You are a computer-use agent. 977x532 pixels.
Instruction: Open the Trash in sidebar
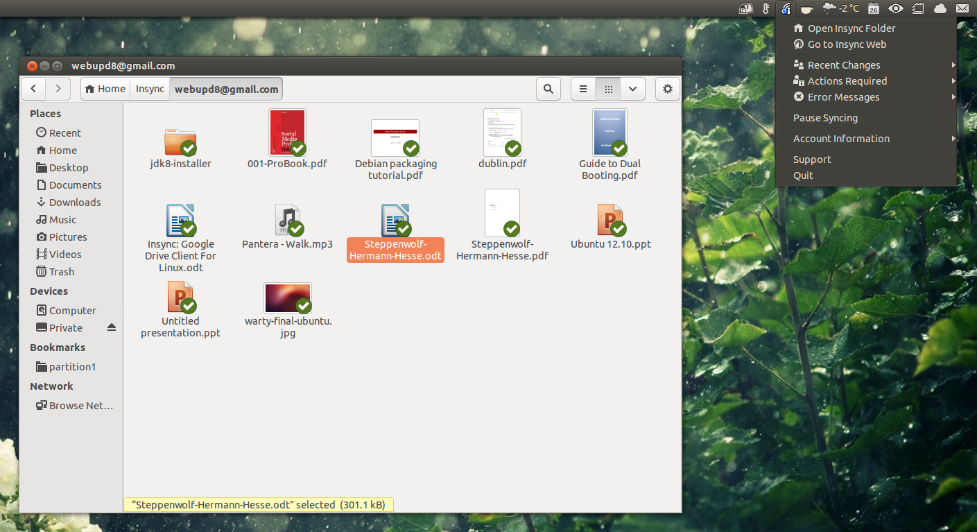pyautogui.click(x=61, y=272)
